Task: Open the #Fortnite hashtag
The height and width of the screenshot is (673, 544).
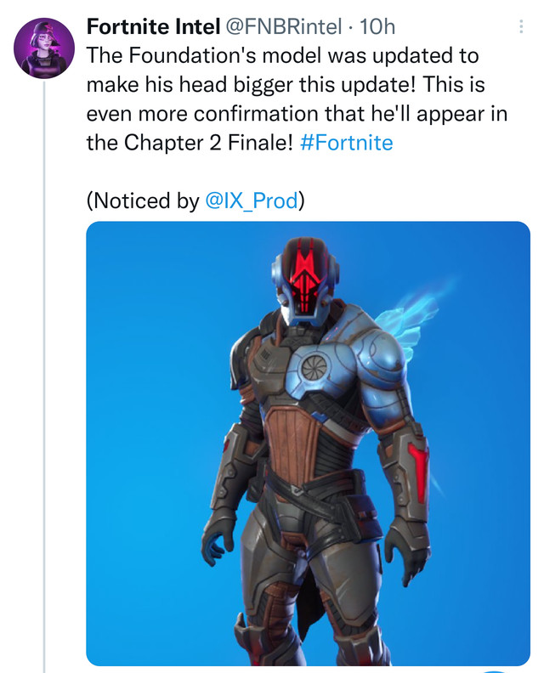Action: pyautogui.click(x=347, y=142)
